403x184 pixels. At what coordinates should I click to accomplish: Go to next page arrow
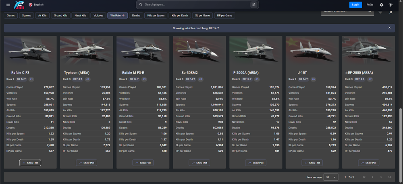(x=381, y=177)
